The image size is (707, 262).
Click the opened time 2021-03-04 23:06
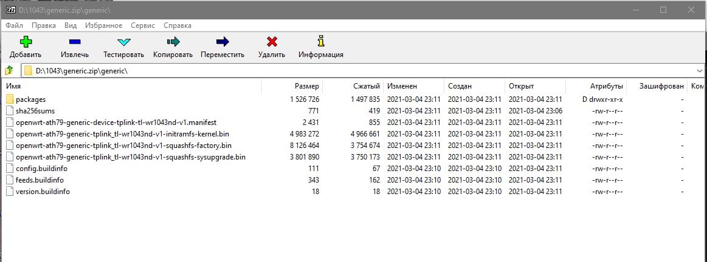point(536,111)
